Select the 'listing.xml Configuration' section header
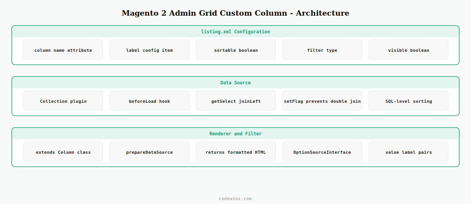Screen dimensions: 471x204 coord(235,32)
